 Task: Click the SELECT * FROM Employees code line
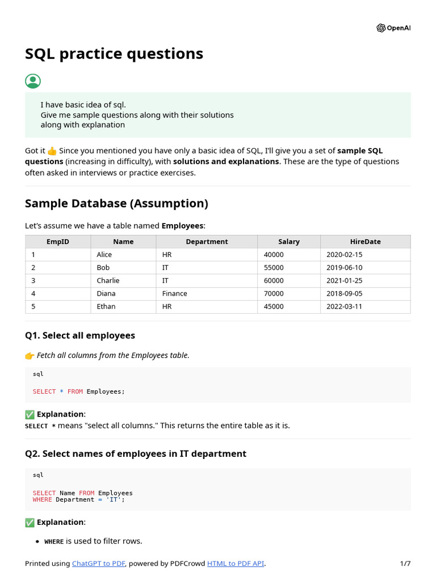click(78, 391)
